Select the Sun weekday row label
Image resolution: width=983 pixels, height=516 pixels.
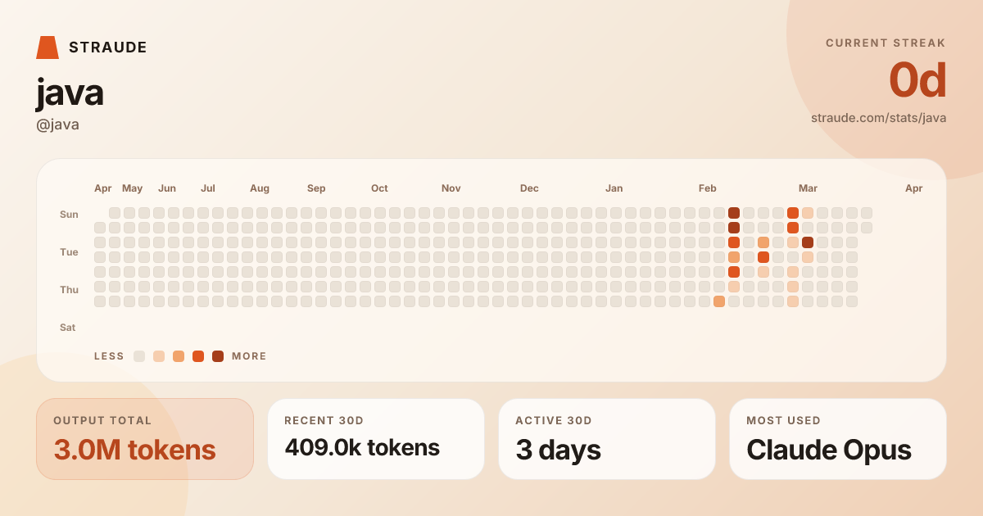[69, 215]
